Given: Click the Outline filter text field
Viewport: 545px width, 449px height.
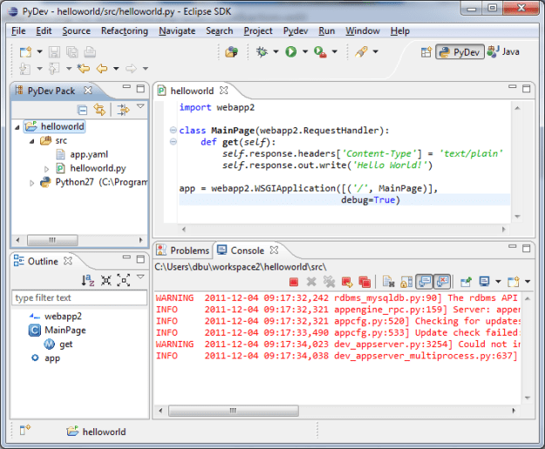Looking at the screenshot, I should 78,298.
